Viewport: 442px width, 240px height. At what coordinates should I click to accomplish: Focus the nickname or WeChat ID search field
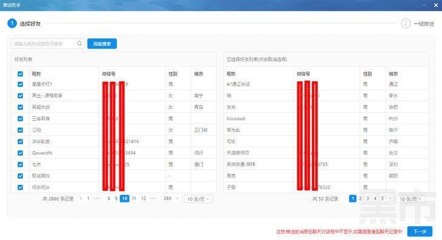coord(48,44)
